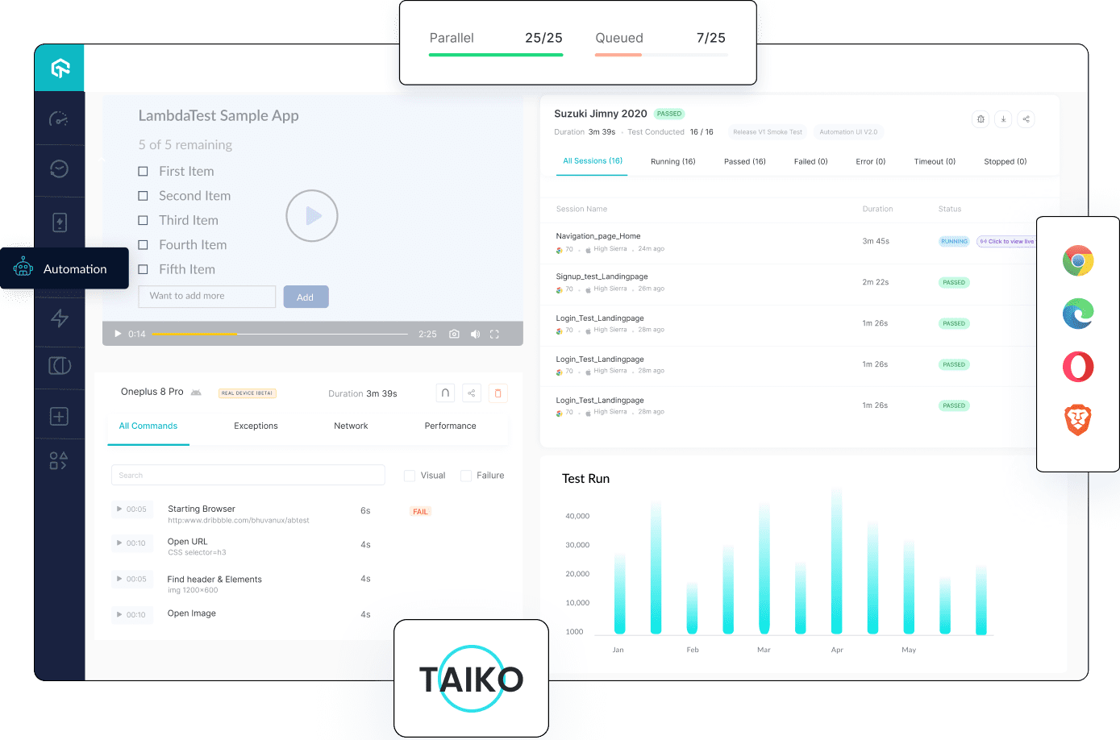
Task: Click the Release V1 Smoke Test tag
Action: coord(768,132)
